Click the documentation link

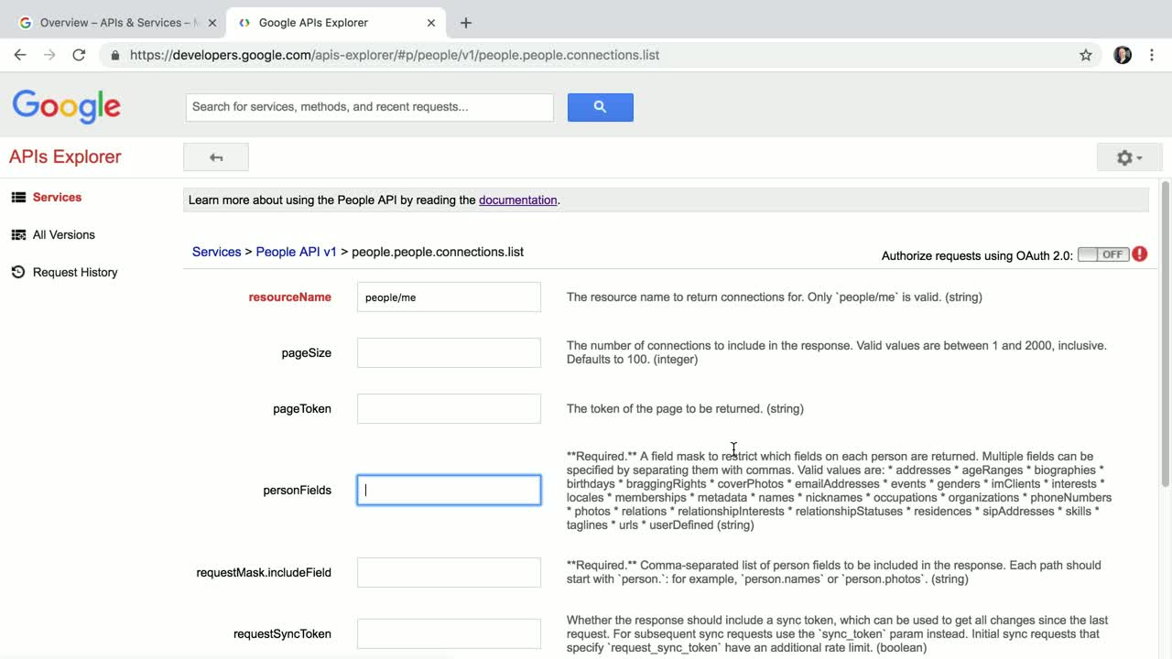[x=517, y=200]
